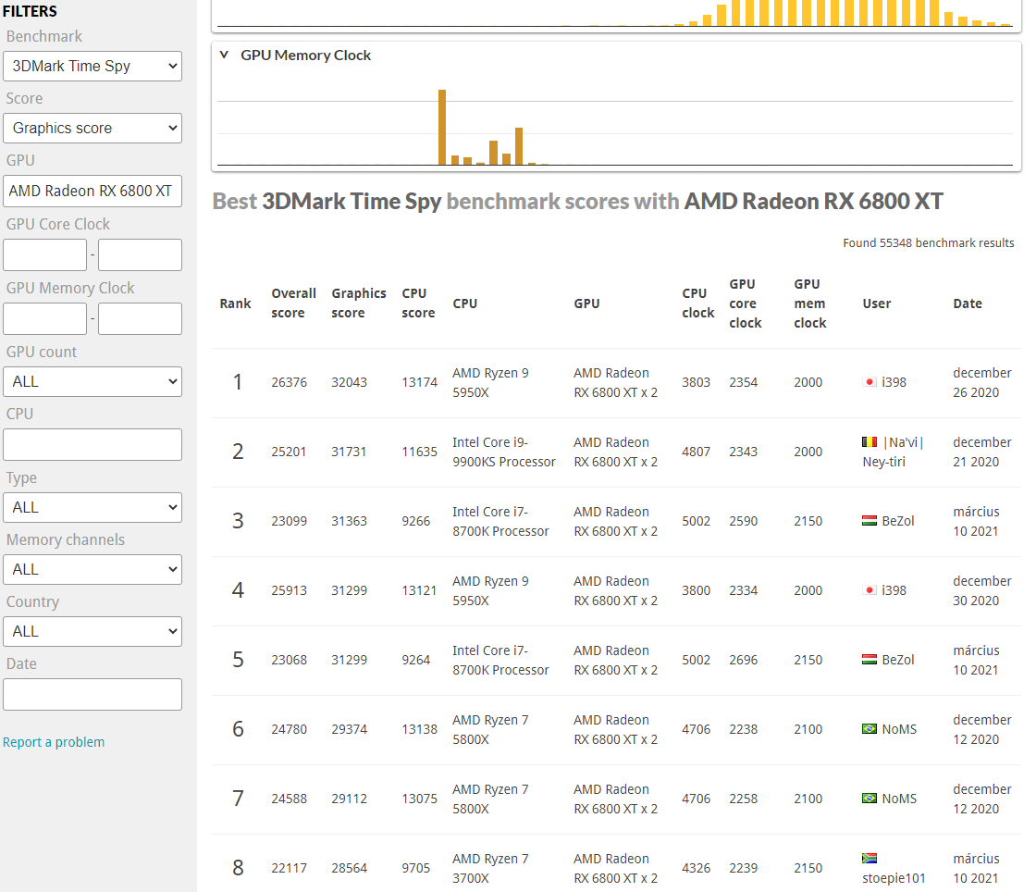The height and width of the screenshot is (892, 1036).
Task: Open the Report a problem link
Action: (54, 742)
